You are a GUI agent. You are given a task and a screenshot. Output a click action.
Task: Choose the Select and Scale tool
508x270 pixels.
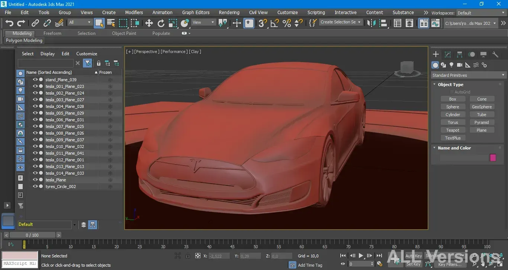coord(173,23)
